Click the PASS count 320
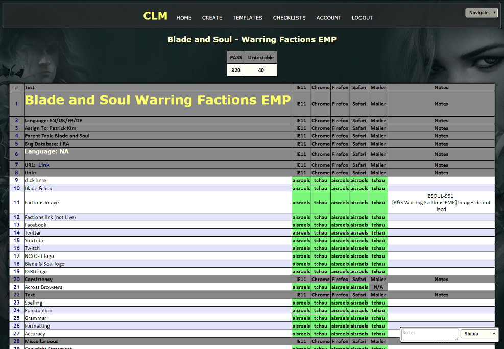 point(236,70)
